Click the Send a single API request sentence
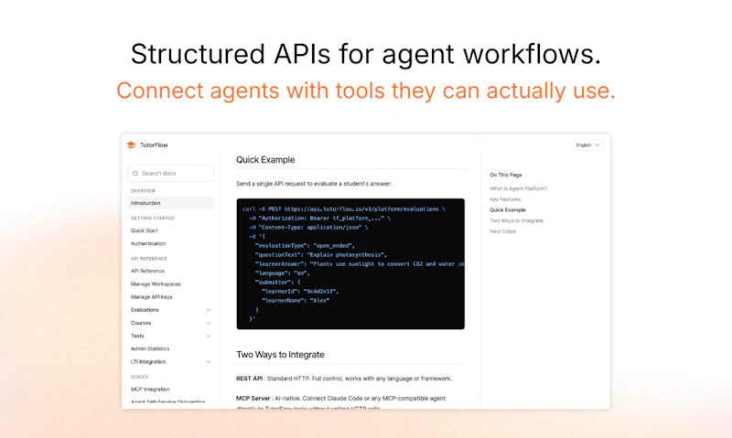Screen dimensions: 732x438 (314, 184)
